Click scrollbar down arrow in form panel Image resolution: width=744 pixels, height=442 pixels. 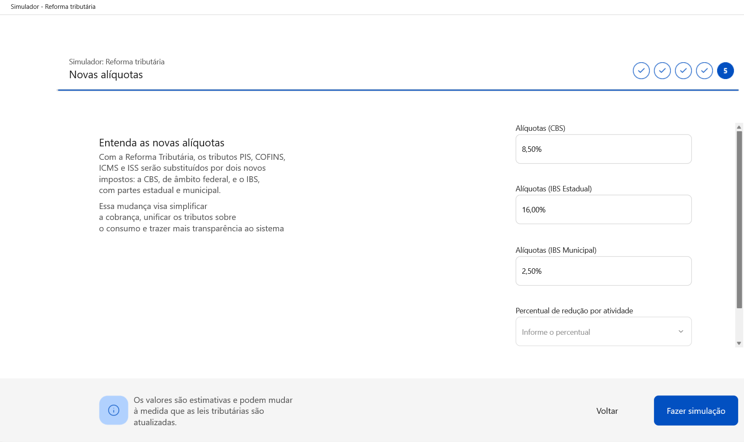pos(739,343)
